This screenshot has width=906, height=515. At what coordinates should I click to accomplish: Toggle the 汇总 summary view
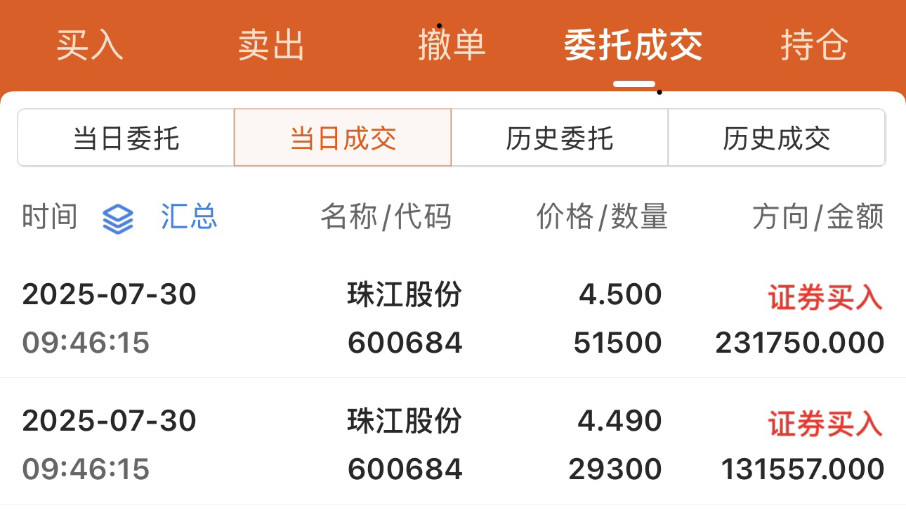(189, 217)
